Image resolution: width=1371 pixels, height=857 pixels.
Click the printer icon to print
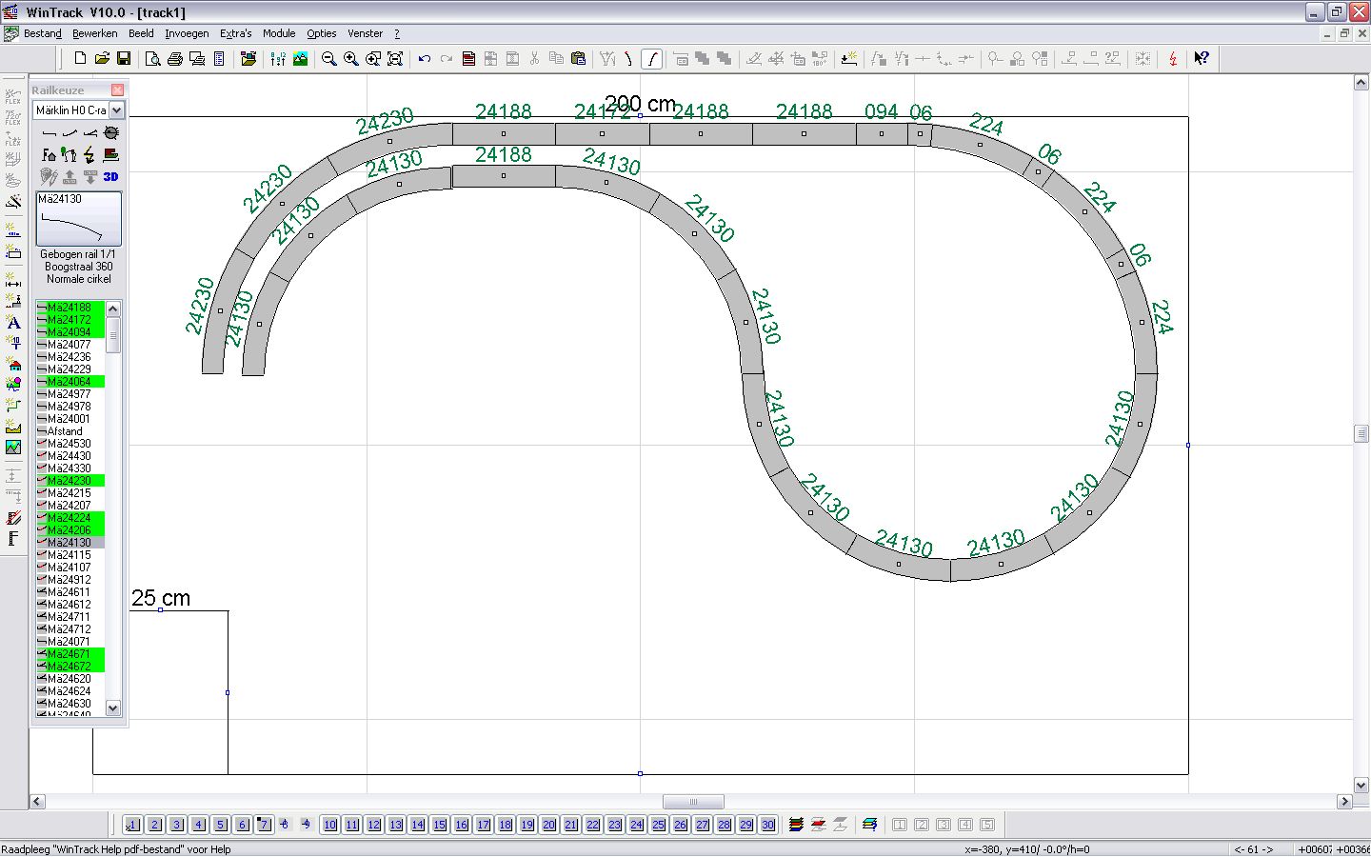coord(175,59)
